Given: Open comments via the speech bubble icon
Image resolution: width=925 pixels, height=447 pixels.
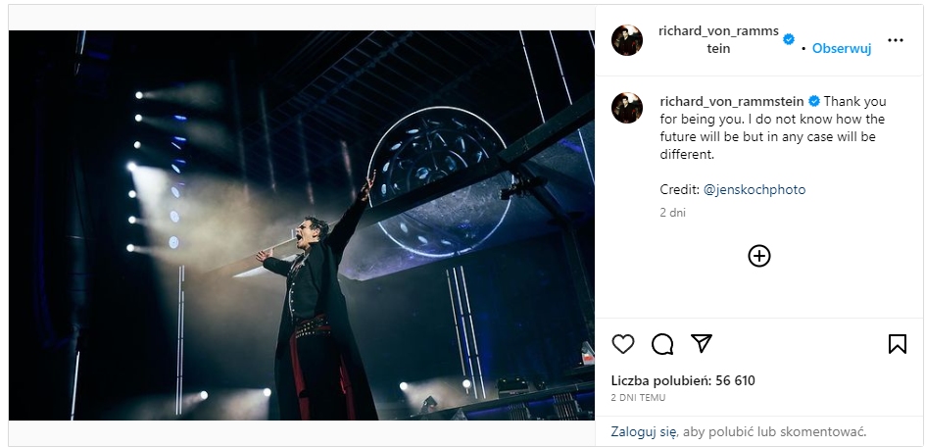Looking at the screenshot, I should (662, 344).
